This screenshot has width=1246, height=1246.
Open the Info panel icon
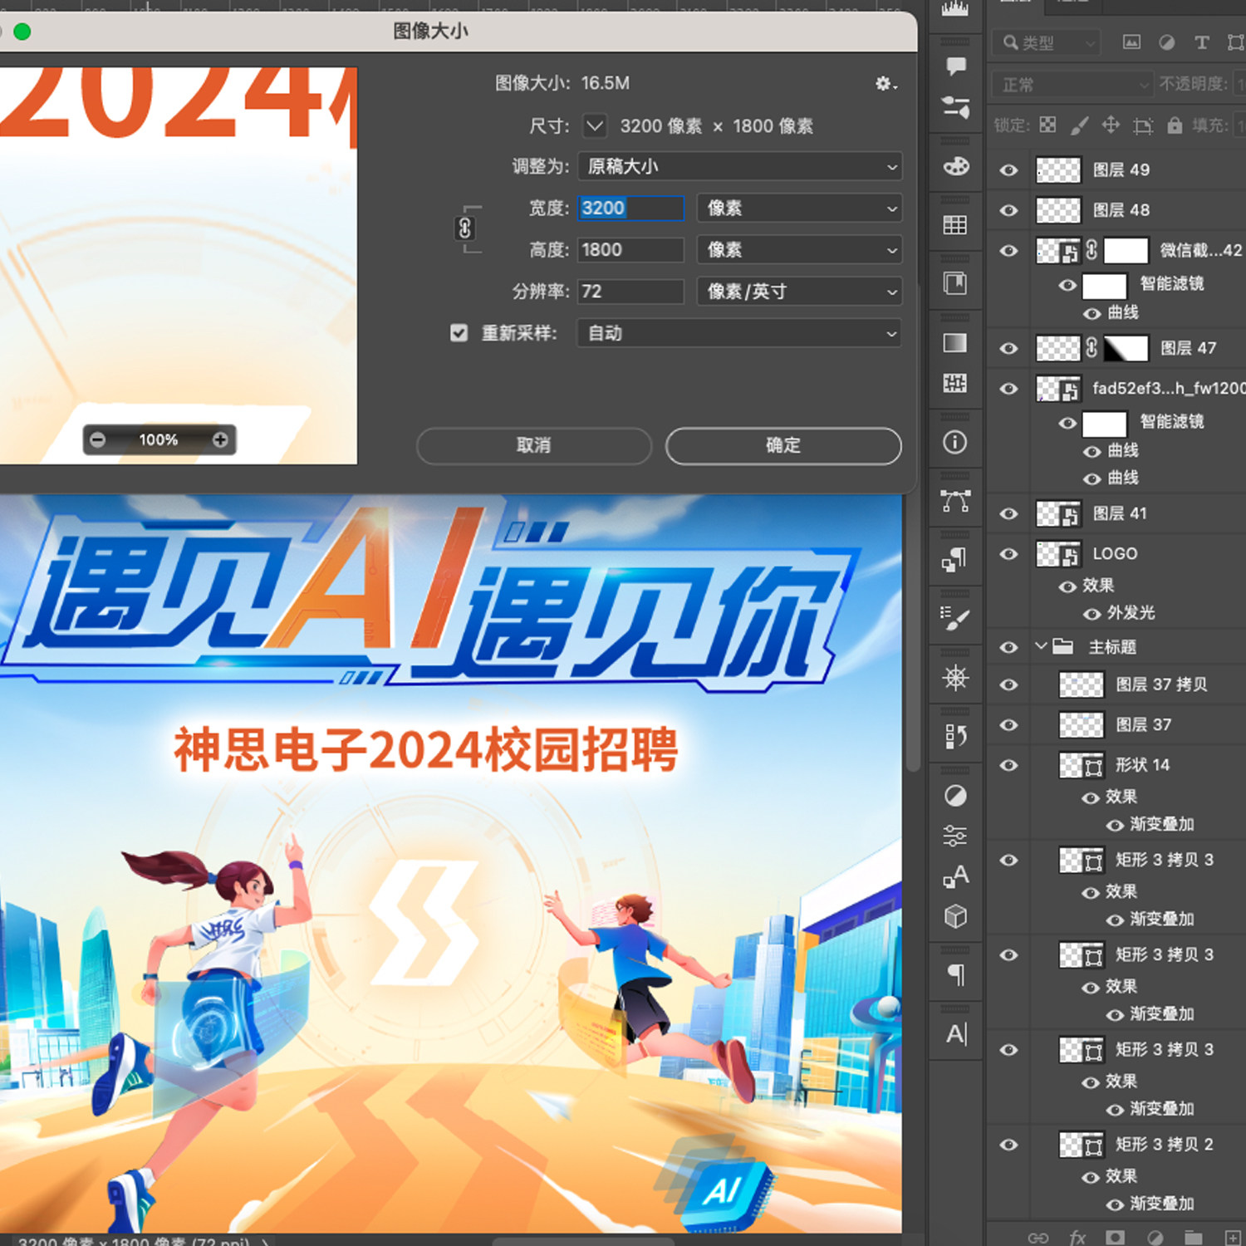pyautogui.click(x=955, y=442)
